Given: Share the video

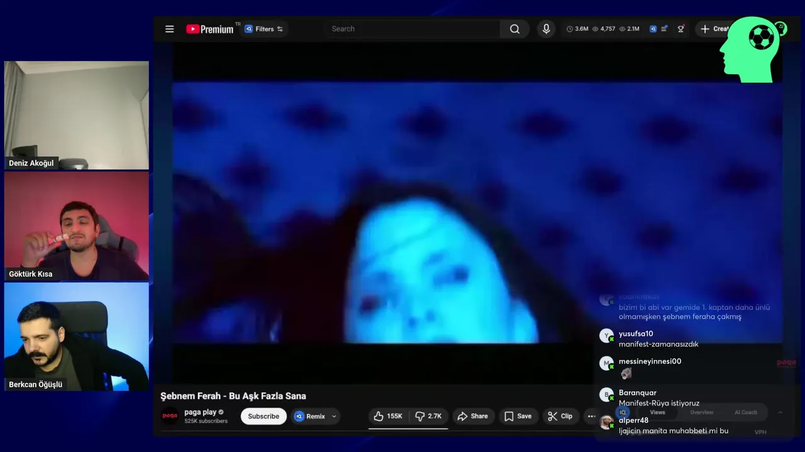Looking at the screenshot, I should pos(472,416).
